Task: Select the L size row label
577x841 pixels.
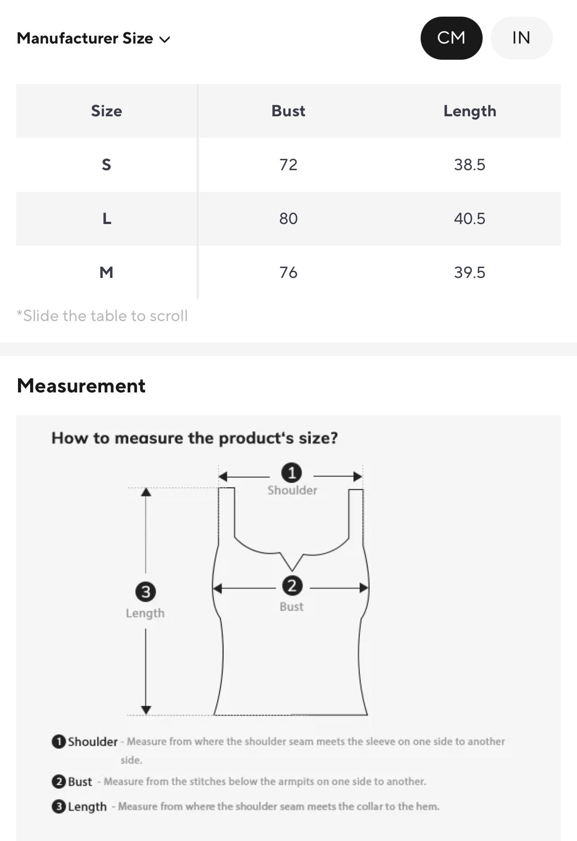Action: 107,219
